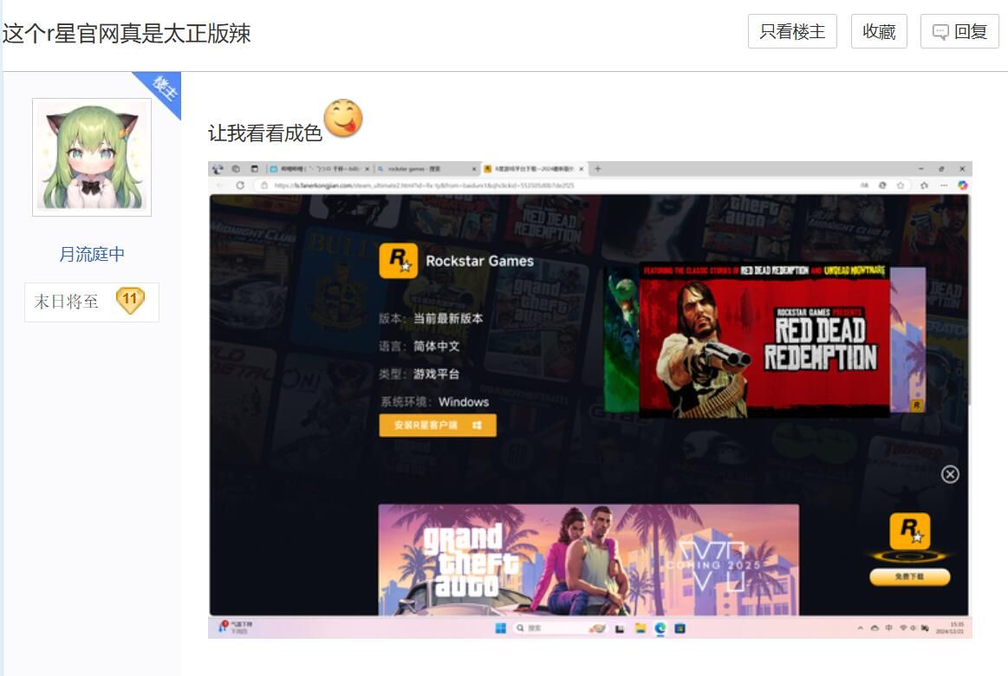
Task: Click the Microsoft Edge icon on the taskbar
Action: pos(660,627)
